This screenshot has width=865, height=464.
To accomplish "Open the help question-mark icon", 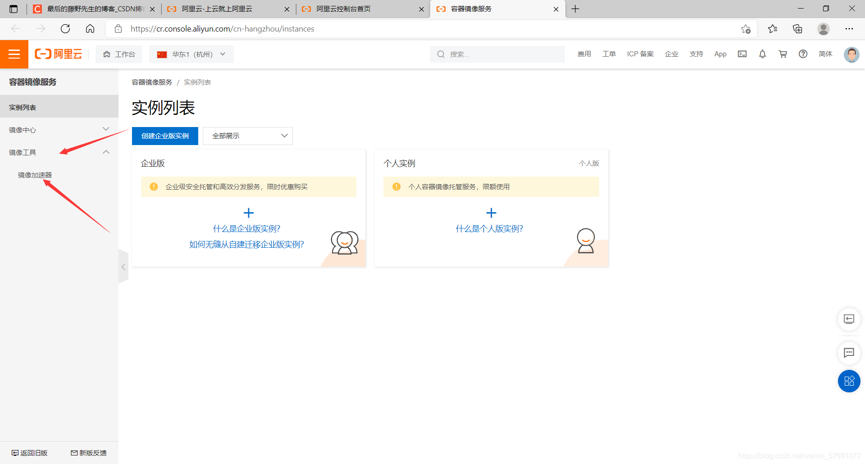I will [x=803, y=54].
